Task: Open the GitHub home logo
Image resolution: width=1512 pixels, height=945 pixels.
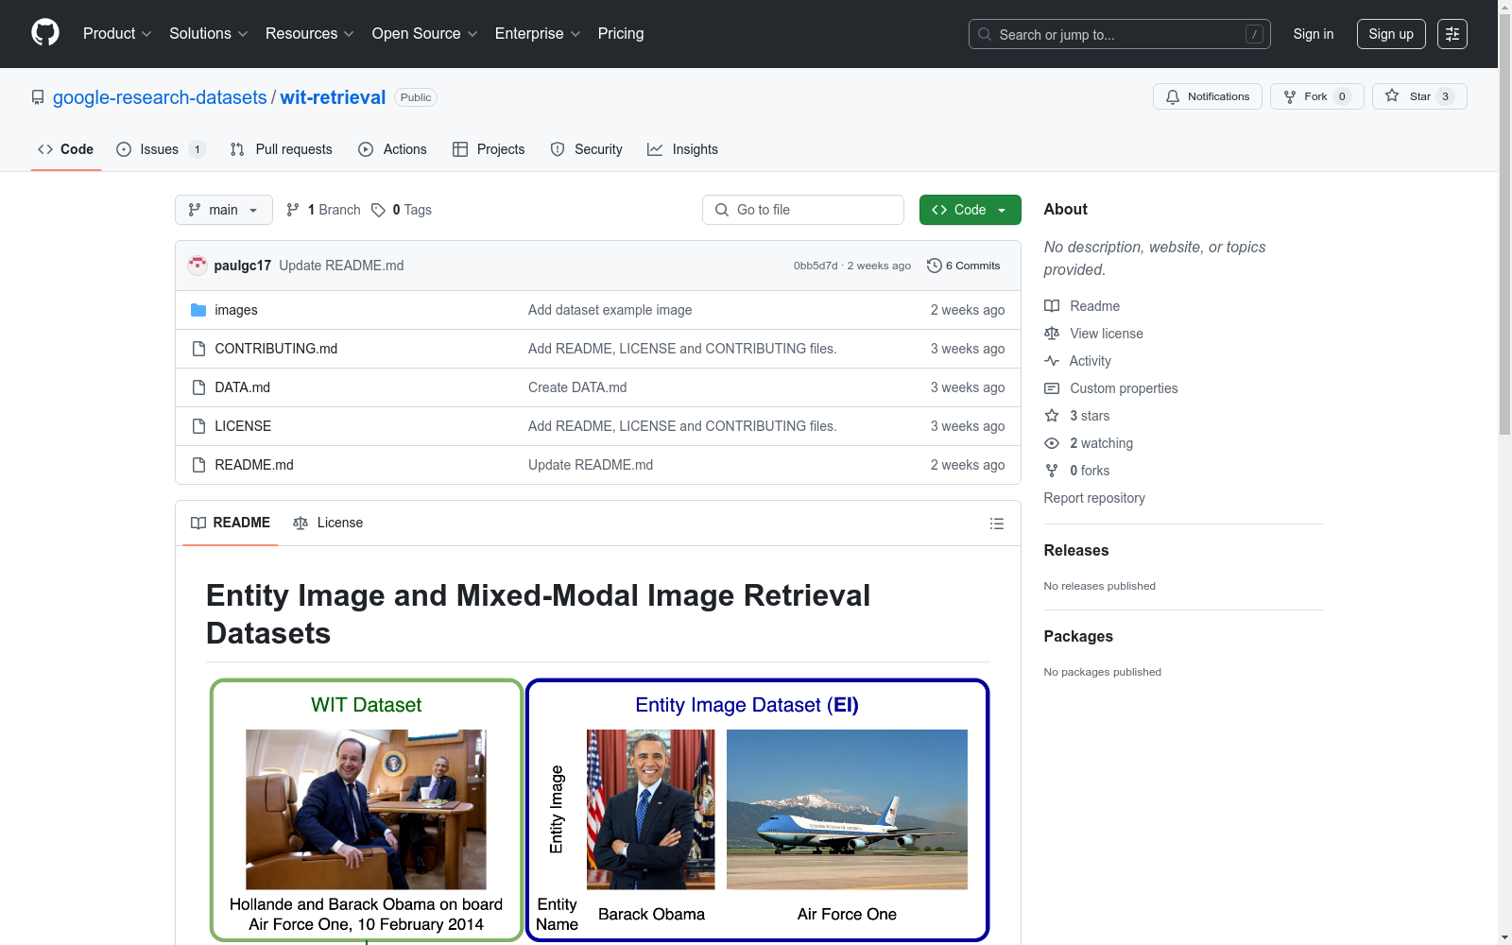Action: (45, 33)
